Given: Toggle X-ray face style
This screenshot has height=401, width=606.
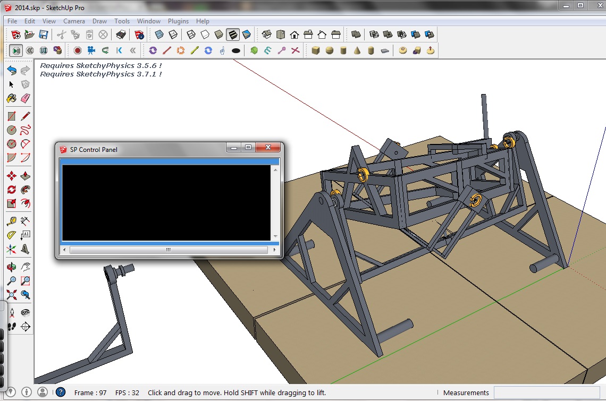Looking at the screenshot, I should click(159, 35).
